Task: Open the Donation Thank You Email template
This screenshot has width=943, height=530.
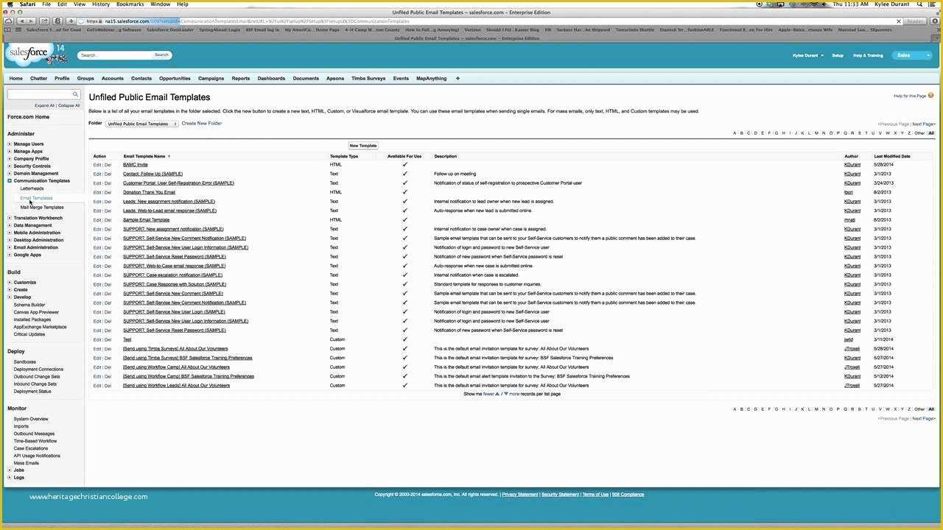Action: coord(149,192)
